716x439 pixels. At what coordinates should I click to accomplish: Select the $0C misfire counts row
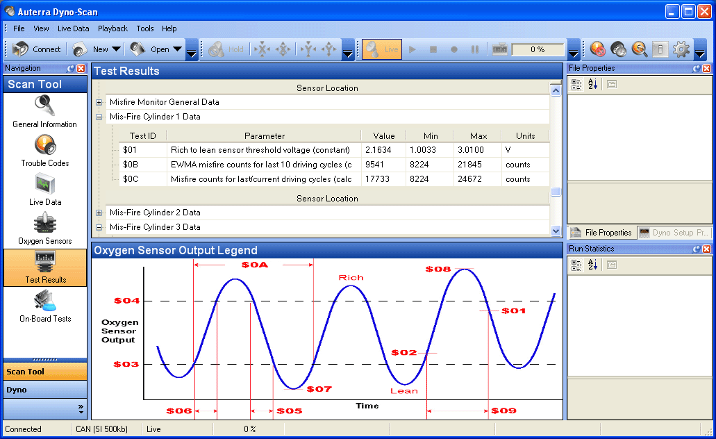(x=334, y=179)
